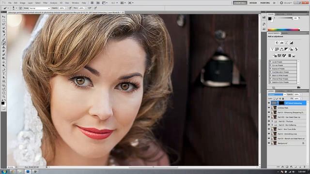Click the HP Detail Enhancing layer mask thumbnail
This screenshot has width=310, height=174.
click(281, 103)
